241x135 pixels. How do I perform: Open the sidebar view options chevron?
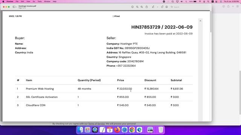[x=17, y=7]
